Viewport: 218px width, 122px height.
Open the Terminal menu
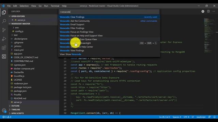click(x=55, y=6)
